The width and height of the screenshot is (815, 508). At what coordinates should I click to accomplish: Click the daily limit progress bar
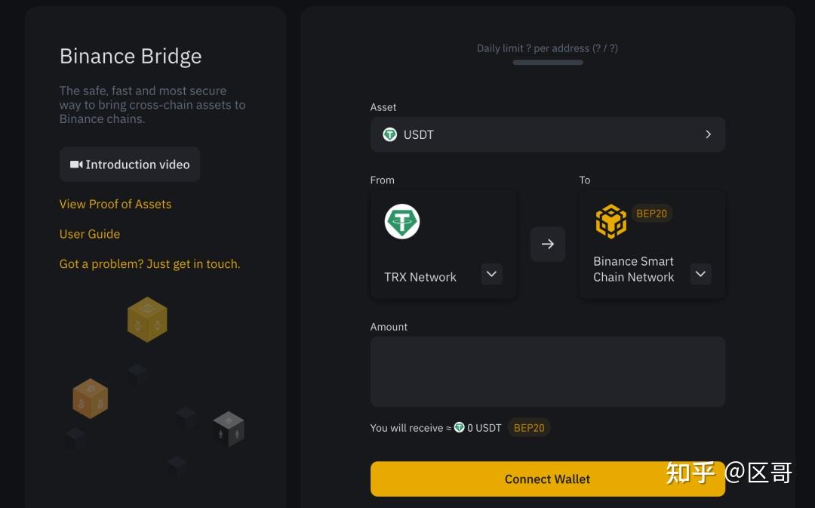(x=548, y=63)
